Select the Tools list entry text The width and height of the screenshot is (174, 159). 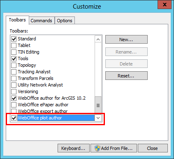[x=23, y=58]
